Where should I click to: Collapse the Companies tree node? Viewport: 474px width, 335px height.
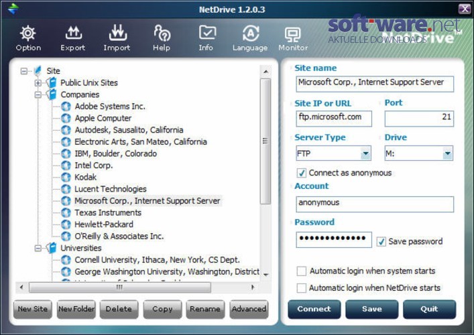coord(38,94)
